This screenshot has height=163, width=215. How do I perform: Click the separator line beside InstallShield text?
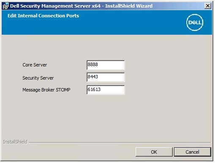(120, 143)
